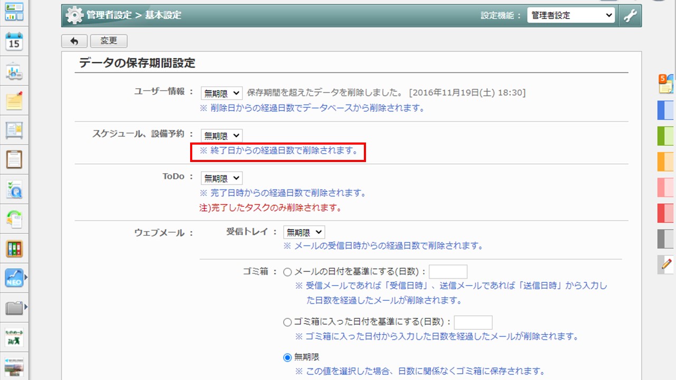Click the メールの日付 days input field
This screenshot has height=380, width=676.
[448, 272]
